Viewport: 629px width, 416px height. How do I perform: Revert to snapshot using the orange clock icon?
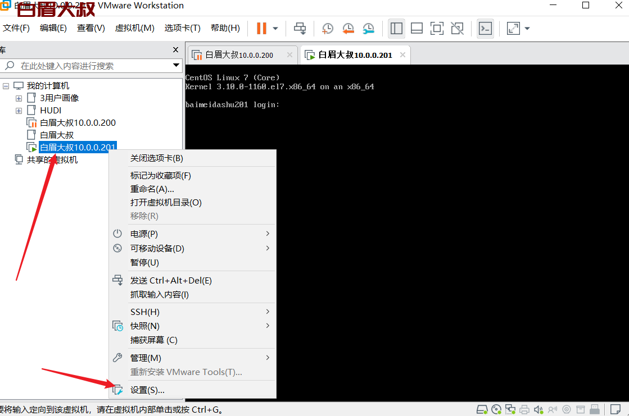[348, 29]
